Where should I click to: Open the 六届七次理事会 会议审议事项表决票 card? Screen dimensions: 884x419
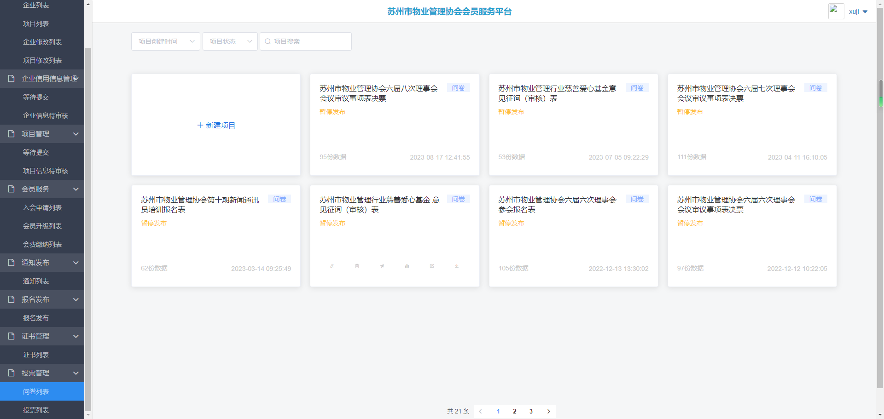(x=752, y=125)
